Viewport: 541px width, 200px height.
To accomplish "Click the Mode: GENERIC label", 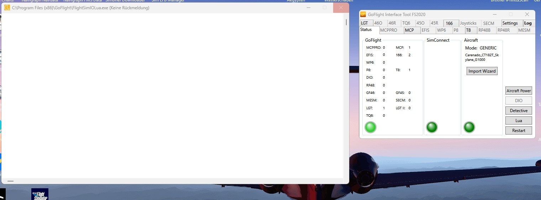I will 481,48.
